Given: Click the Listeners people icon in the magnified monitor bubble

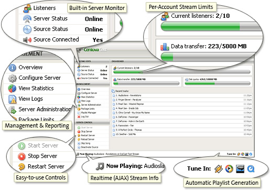Looking at the screenshot, I should pyautogui.click(x=27, y=8).
